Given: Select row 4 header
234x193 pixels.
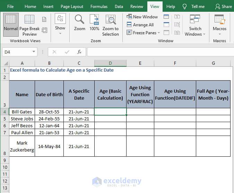Looking at the screenshot, I should point(5,112).
